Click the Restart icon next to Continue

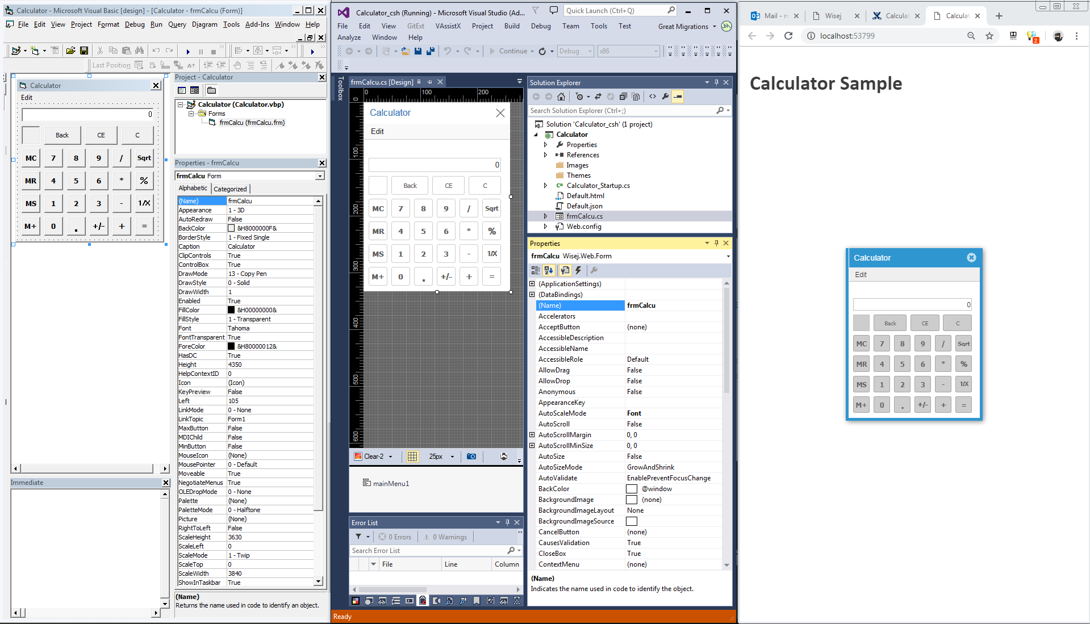(x=542, y=51)
